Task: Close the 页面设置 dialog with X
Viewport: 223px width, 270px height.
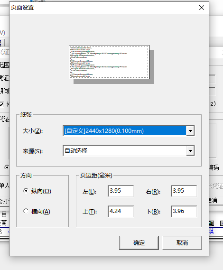Action: click(x=202, y=8)
